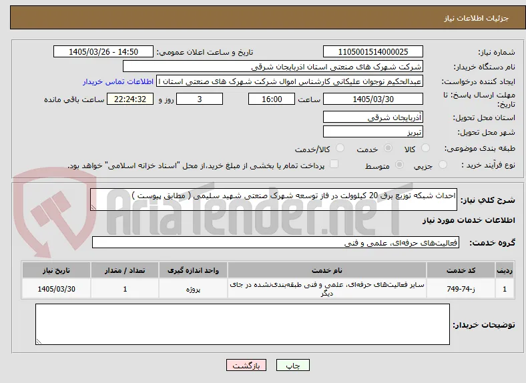The width and height of the screenshot is (526, 383).
Task: Click the تعداد / مقدار column header
Action: click(125, 270)
